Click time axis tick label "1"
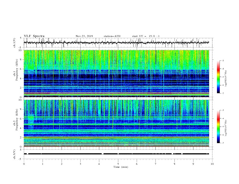 pyautogui.click(x=43, y=164)
